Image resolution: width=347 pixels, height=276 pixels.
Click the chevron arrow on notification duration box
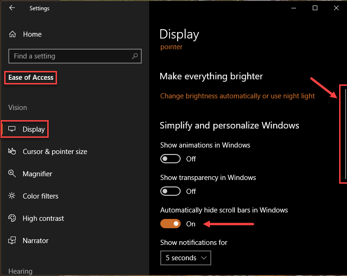pos(204,258)
